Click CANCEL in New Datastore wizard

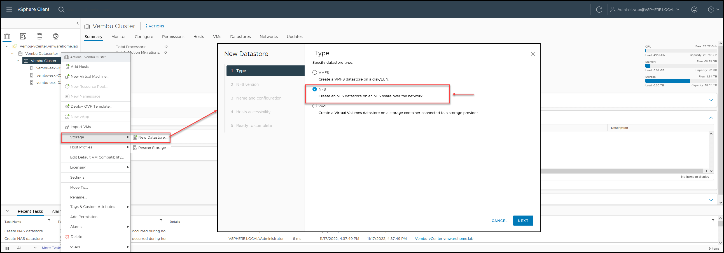pos(499,221)
